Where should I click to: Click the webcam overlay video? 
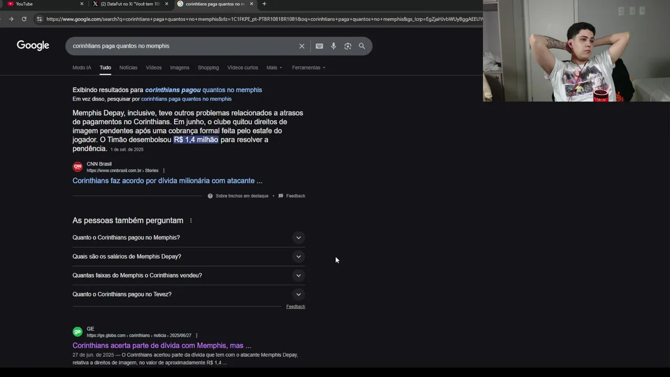point(576,51)
